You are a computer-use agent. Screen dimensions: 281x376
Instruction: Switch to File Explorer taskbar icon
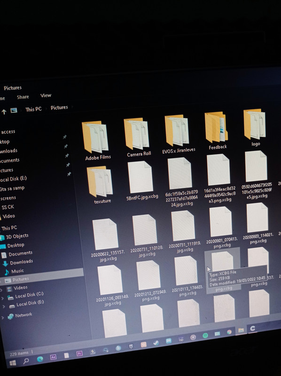point(241,330)
